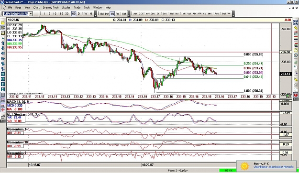Select the 60-minute interval button
299x173 pixels.
pyautogui.click(x=74, y=14)
